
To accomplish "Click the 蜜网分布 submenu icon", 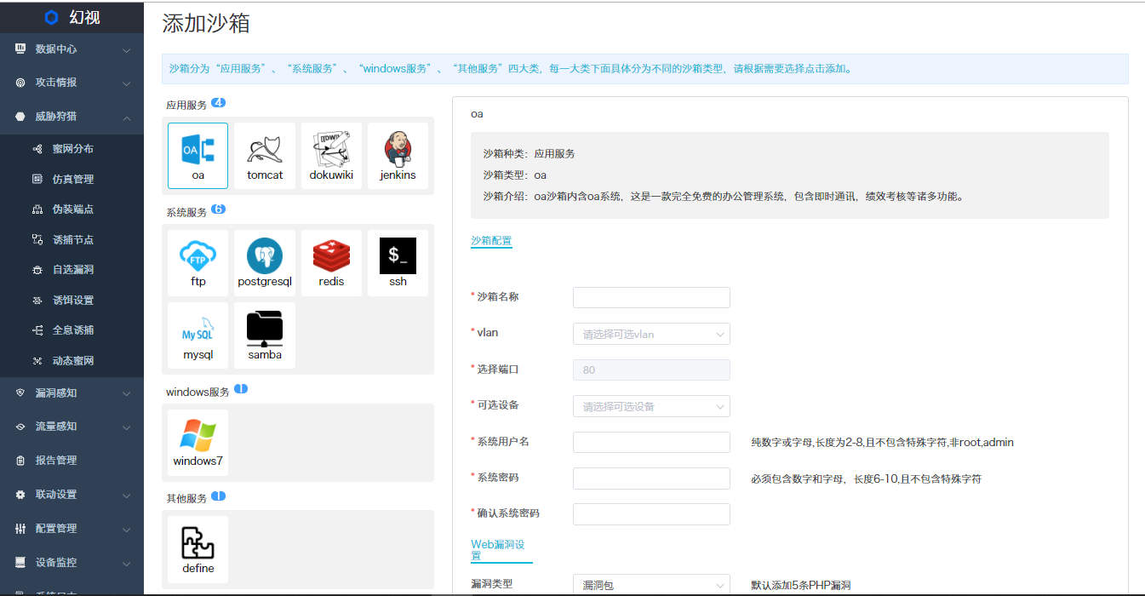I will (37, 149).
